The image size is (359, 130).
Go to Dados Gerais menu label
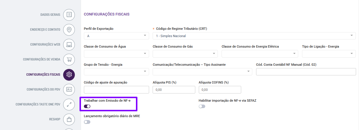point(50,14)
